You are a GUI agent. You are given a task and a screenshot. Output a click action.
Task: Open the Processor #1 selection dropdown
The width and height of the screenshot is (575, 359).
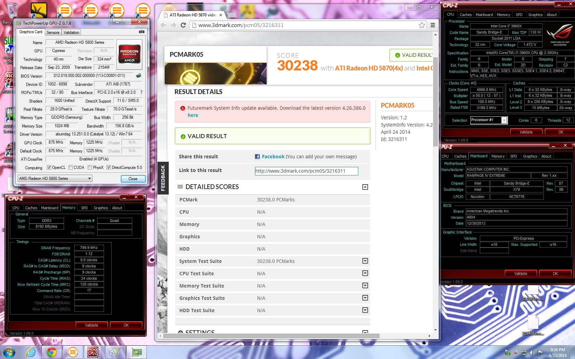(488, 120)
